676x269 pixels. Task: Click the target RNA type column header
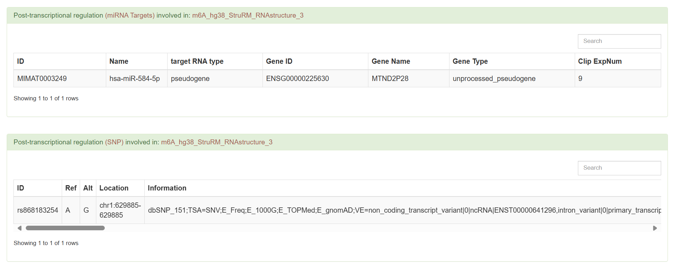point(197,61)
